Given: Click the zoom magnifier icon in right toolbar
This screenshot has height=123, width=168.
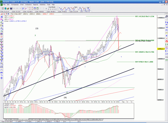Looking at the screenshot, I should click(x=166, y=16).
